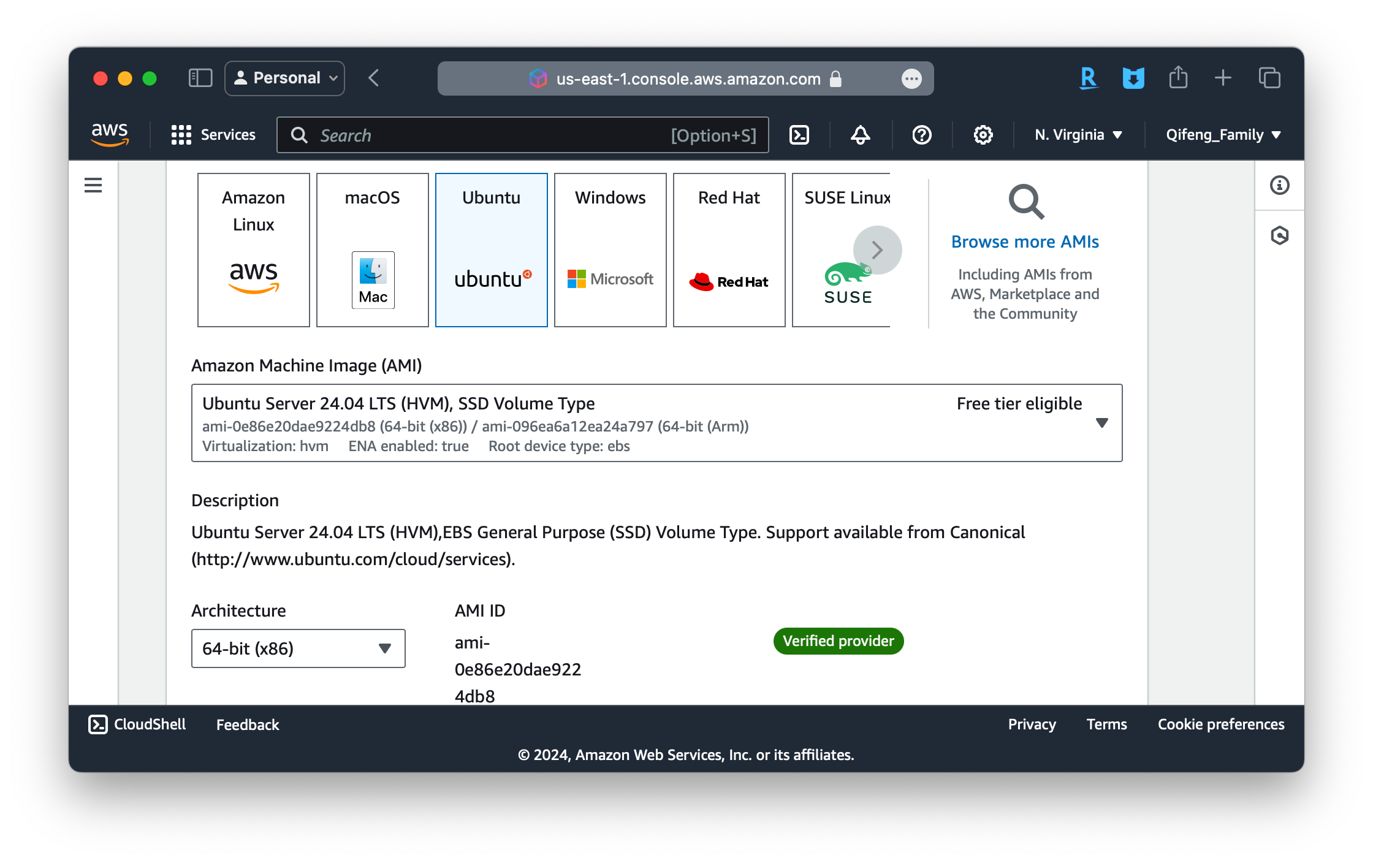Image resolution: width=1373 pixels, height=863 pixels.
Task: Click the 'Architecture' label
Action: [x=238, y=610]
